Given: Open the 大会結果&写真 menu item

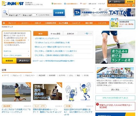Looking at the screenshot, I should coord(50,23).
